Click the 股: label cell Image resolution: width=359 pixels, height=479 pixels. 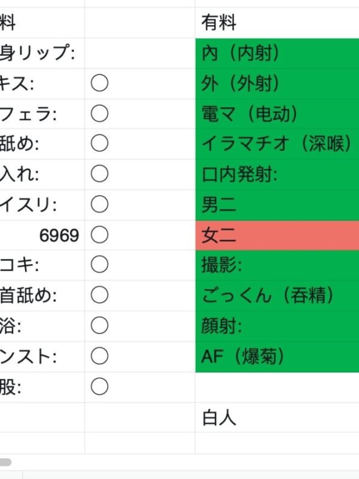42,387
